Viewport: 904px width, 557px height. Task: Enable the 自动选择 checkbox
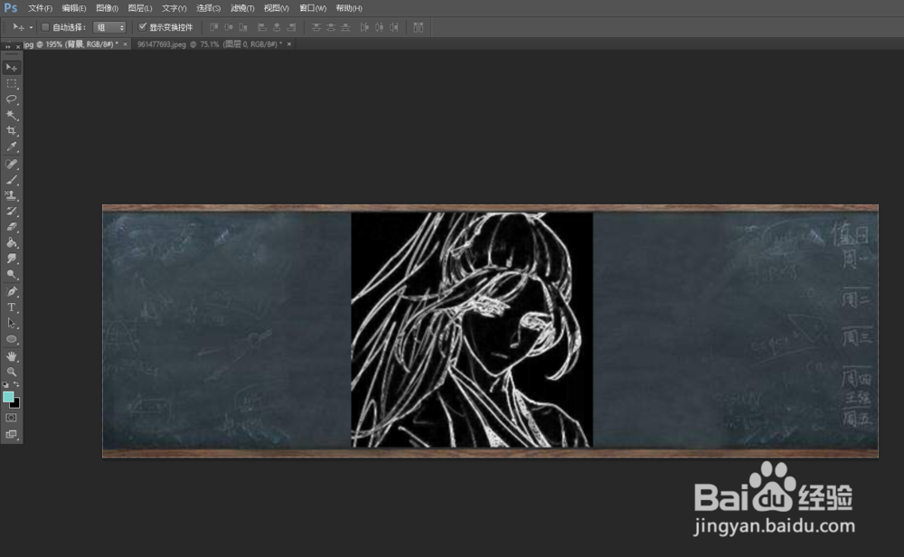click(45, 27)
